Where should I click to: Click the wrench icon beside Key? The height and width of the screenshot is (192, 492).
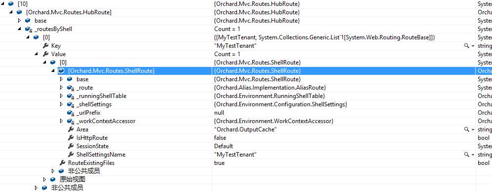tap(46, 46)
